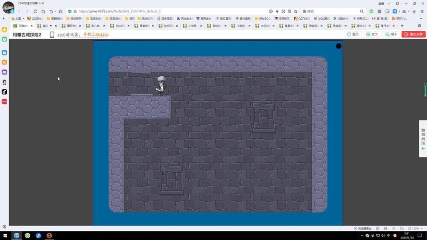427x240 pixels.
Task: Open the 120% page zoom dropdown
Action: [x=415, y=228]
